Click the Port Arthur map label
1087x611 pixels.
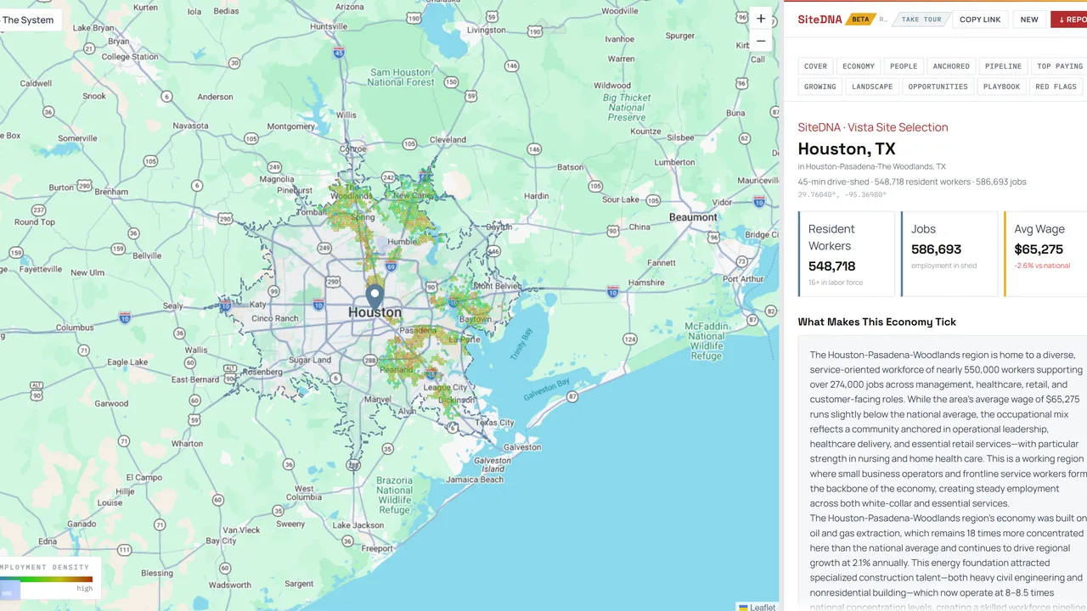tap(743, 278)
